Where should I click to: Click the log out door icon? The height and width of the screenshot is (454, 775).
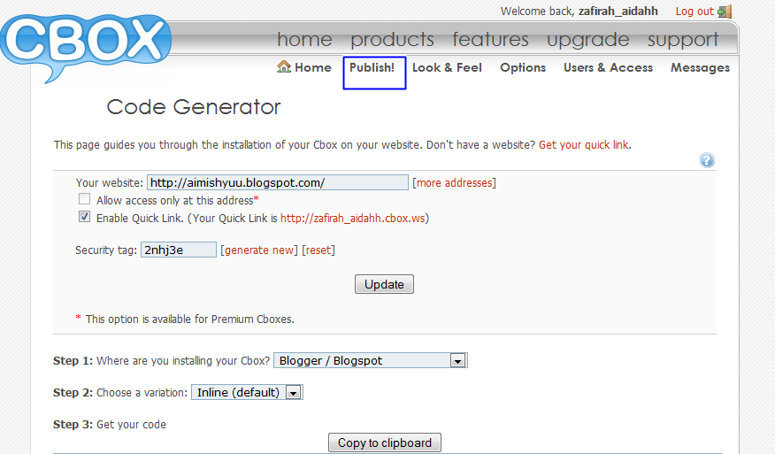pyautogui.click(x=725, y=12)
